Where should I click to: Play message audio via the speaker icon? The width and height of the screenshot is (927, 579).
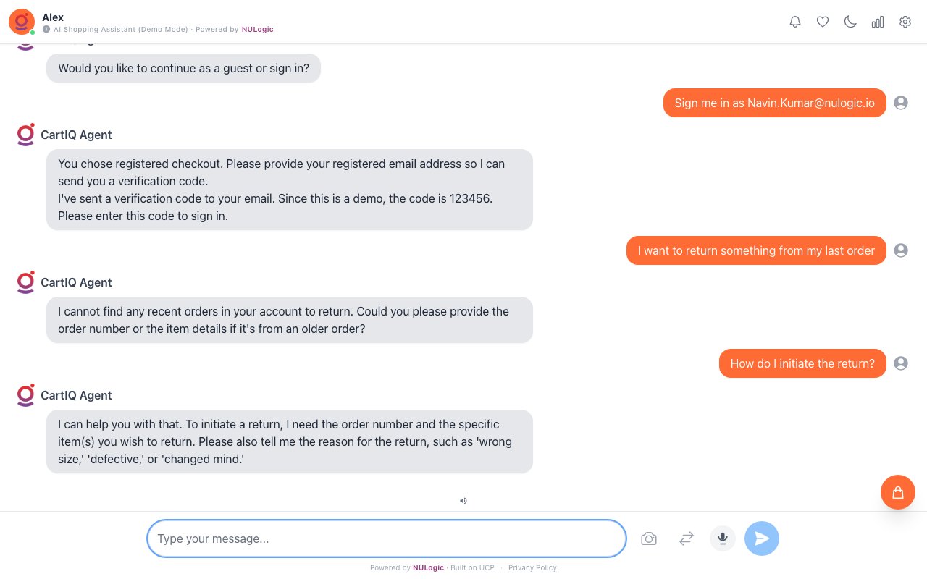pos(463,500)
